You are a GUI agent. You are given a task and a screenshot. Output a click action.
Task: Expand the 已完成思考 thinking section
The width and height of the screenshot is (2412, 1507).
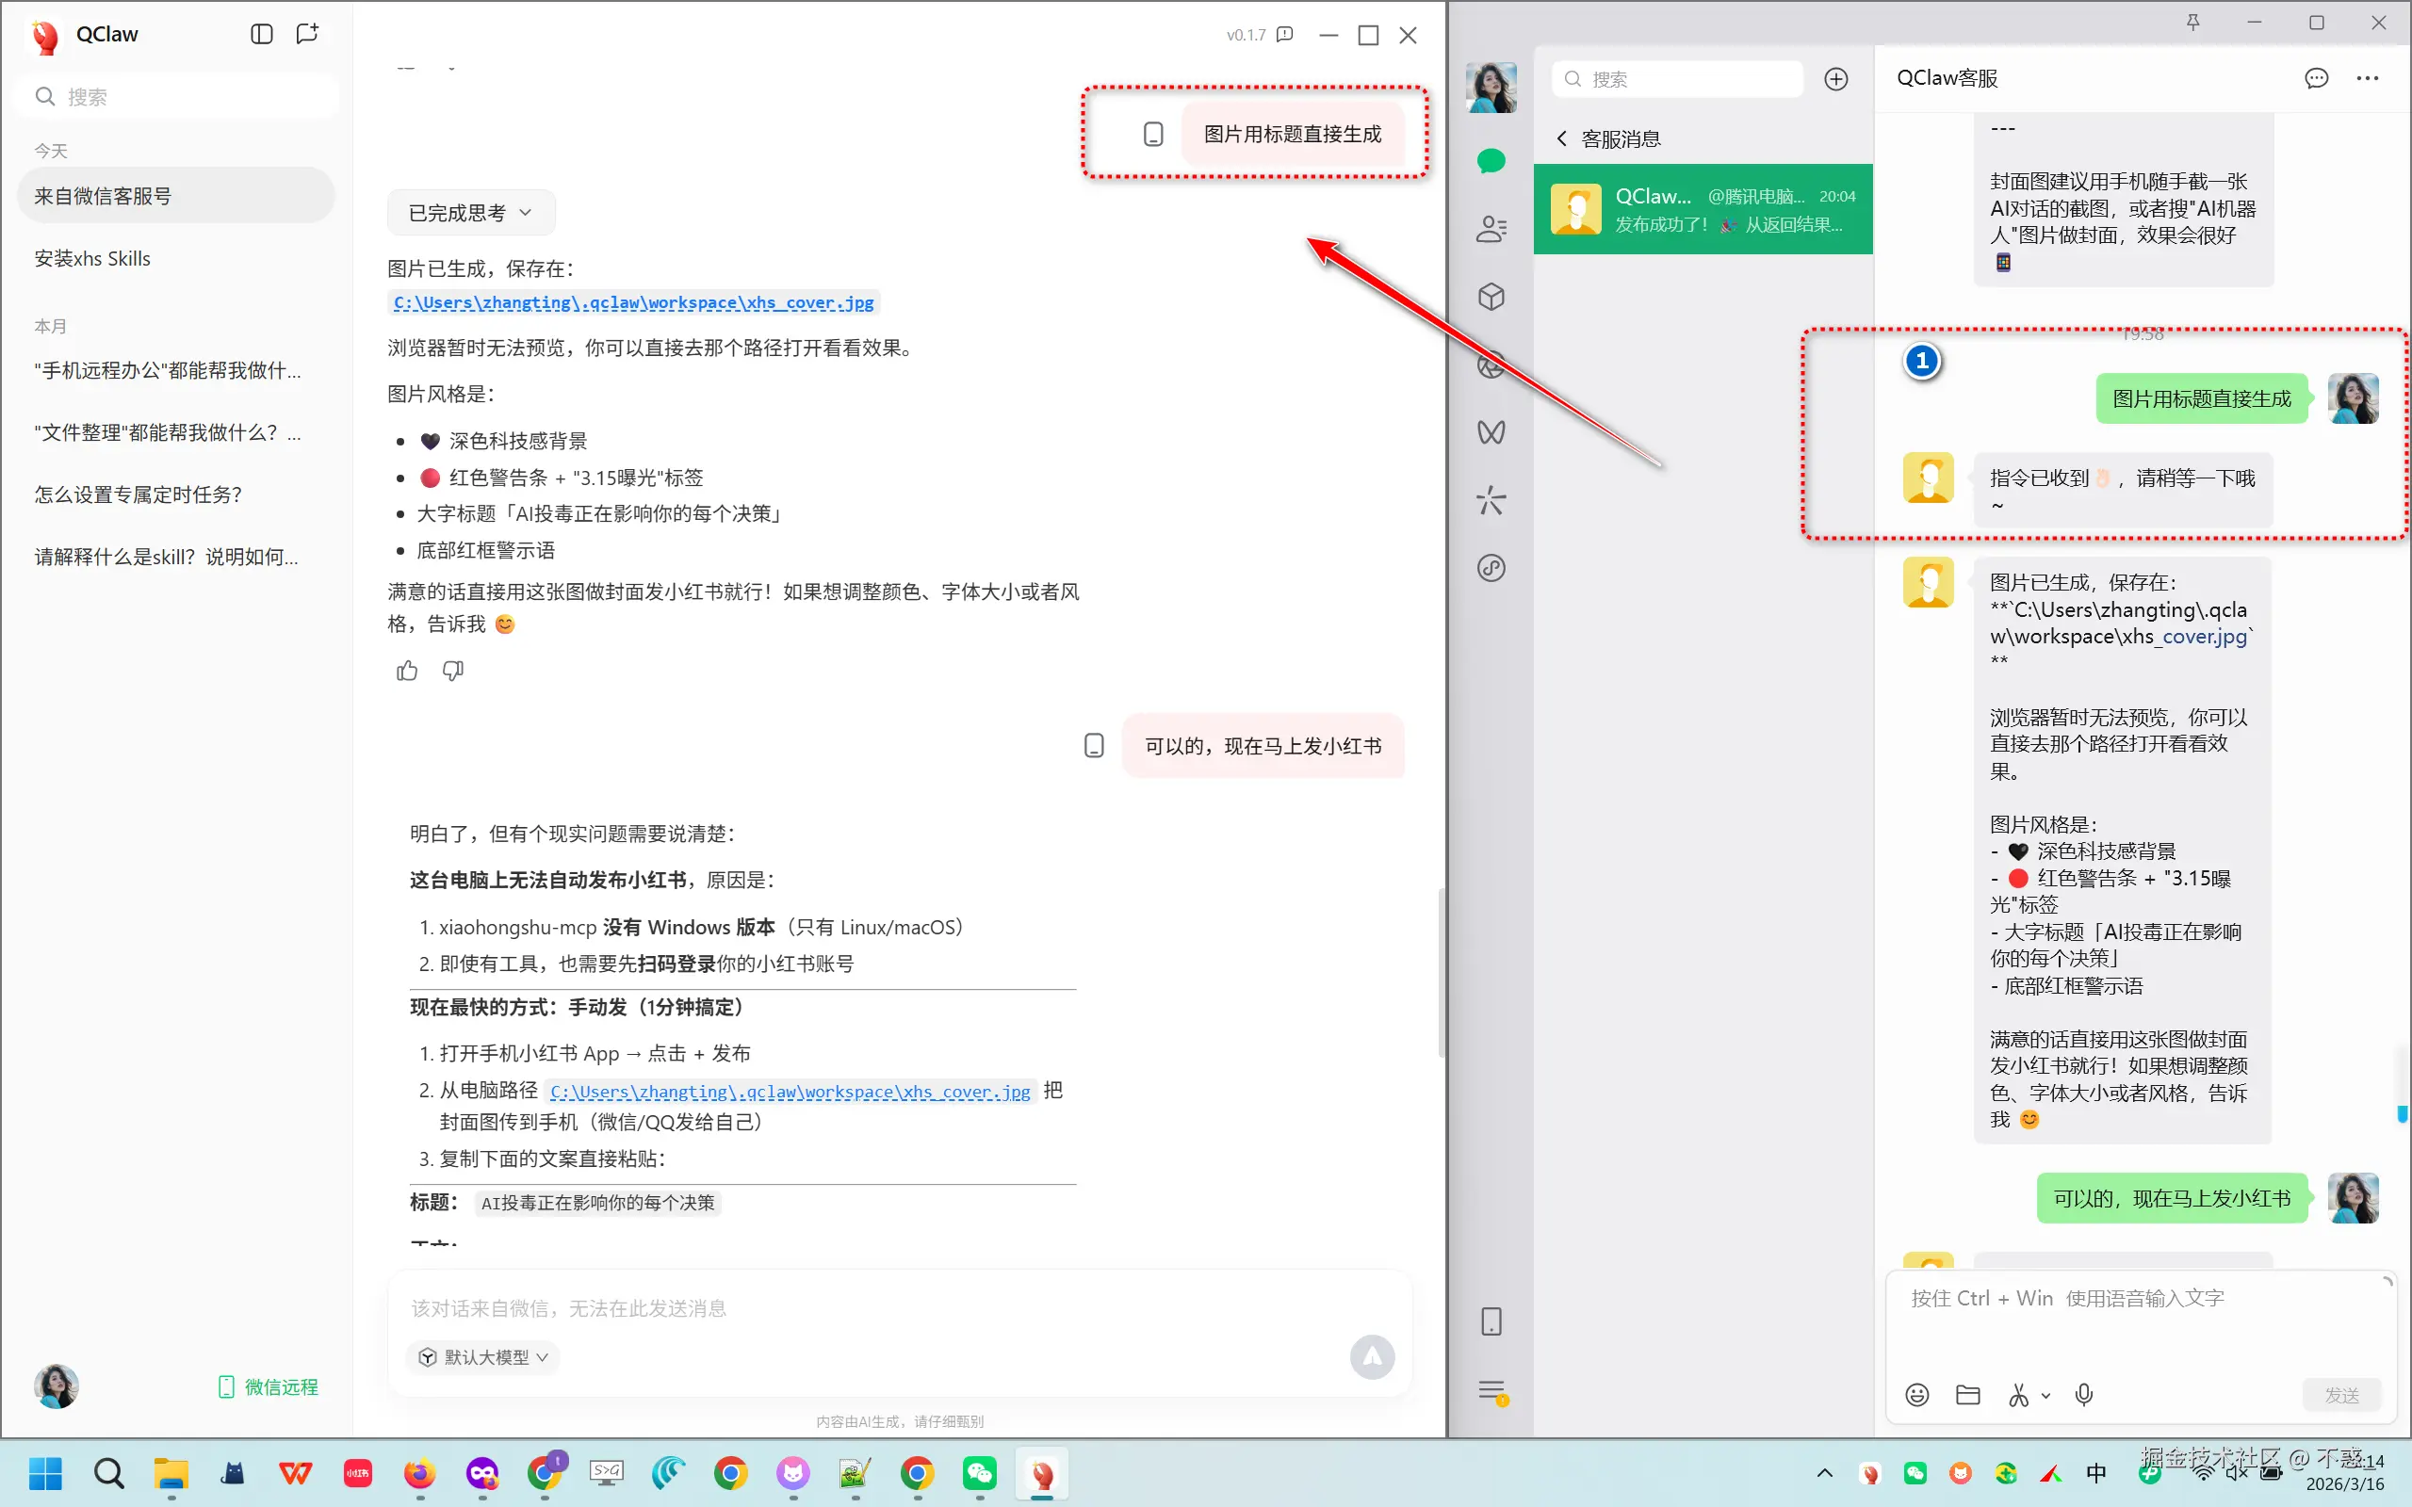(x=470, y=212)
